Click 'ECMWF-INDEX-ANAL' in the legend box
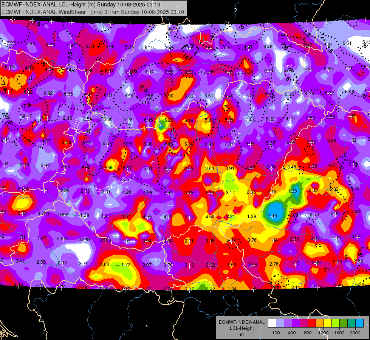 242,322
